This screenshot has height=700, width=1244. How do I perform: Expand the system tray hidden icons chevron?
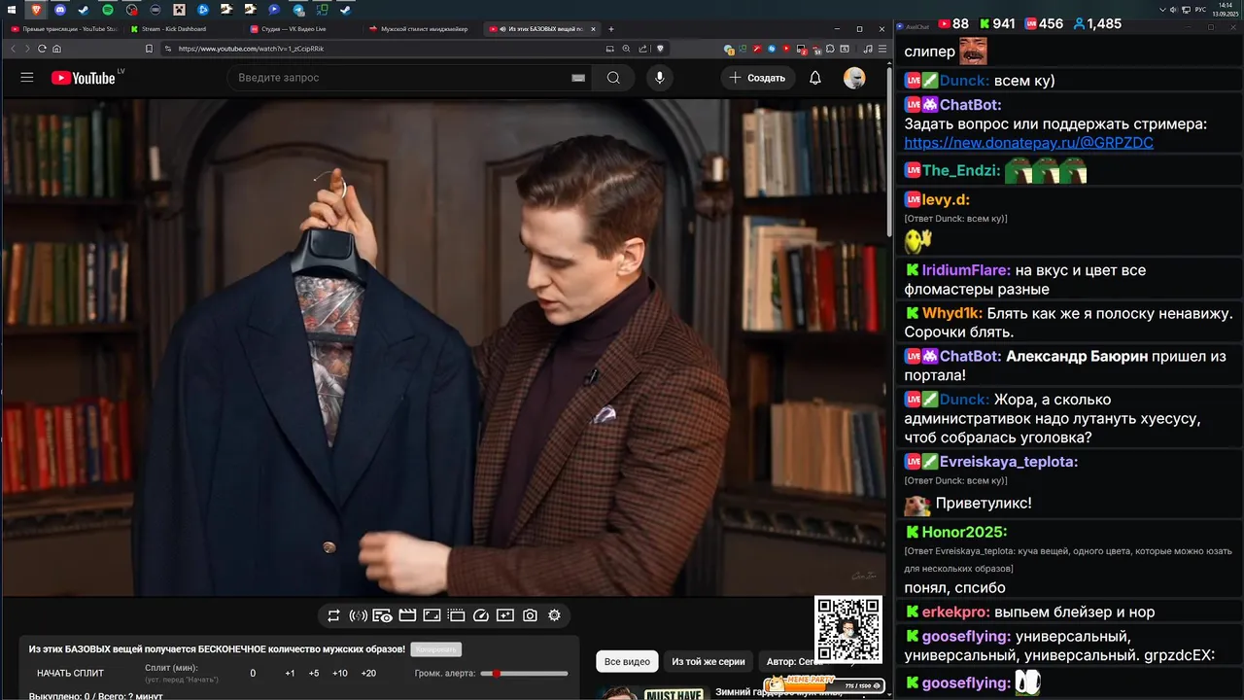(1164, 10)
